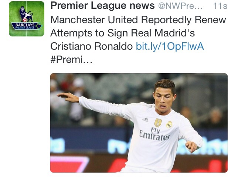Image resolution: width=228 pixels, height=177 pixels.
Task: Click the @NWPre... handle
Action: (180, 6)
